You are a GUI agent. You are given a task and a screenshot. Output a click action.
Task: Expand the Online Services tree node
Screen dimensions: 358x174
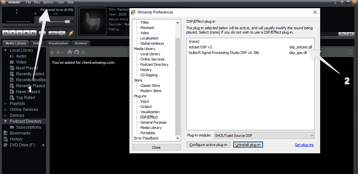coord(6,110)
